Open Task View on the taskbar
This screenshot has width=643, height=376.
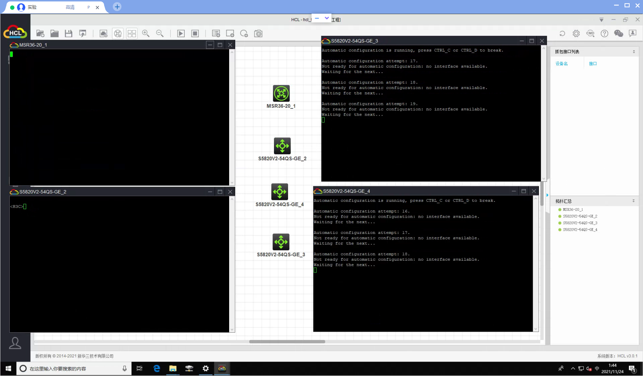(x=140, y=368)
